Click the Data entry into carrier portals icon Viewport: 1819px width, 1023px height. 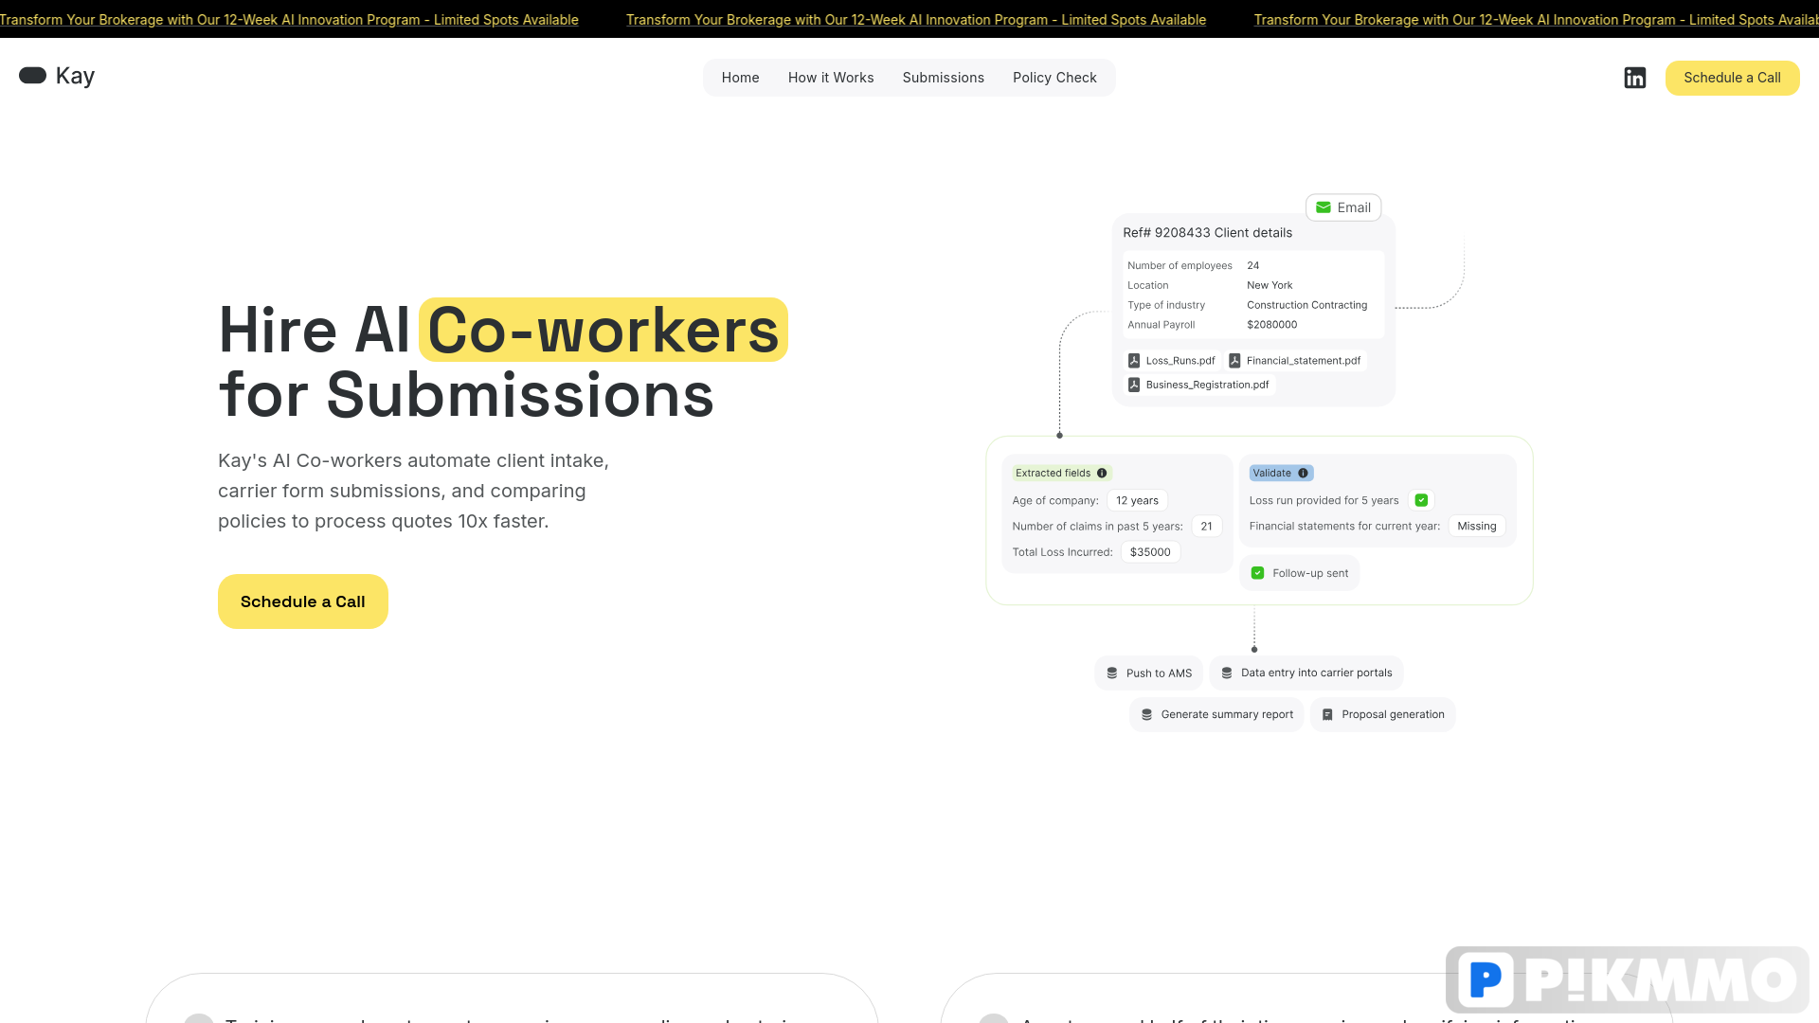[x=1227, y=673]
